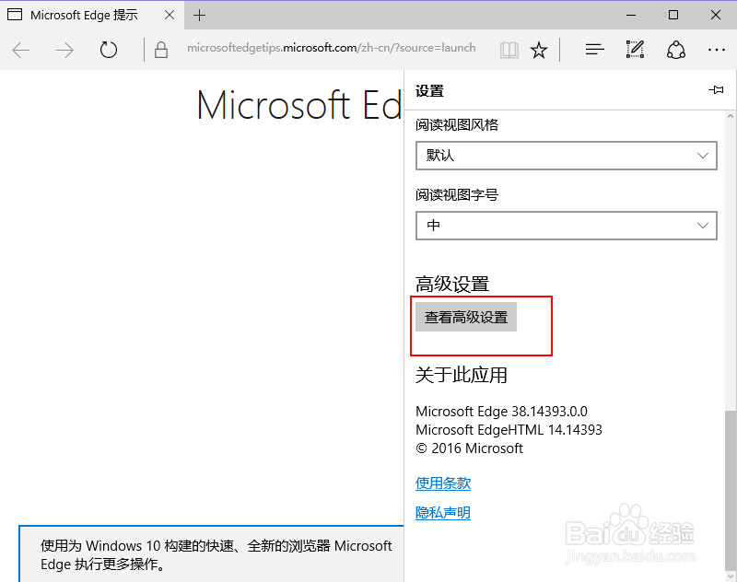Click the 查看高级设置 button
The width and height of the screenshot is (737, 582).
pyautogui.click(x=466, y=317)
